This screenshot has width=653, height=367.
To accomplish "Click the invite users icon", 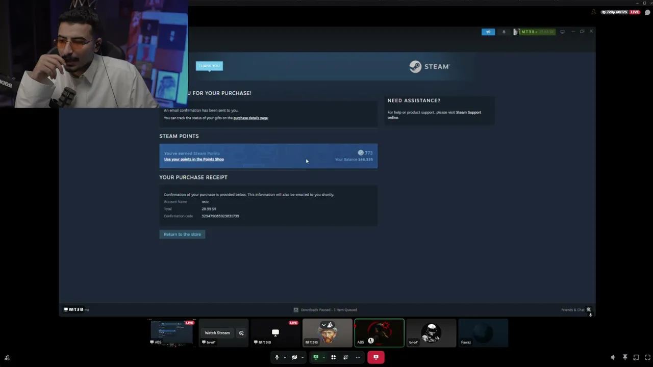I will (x=7, y=358).
